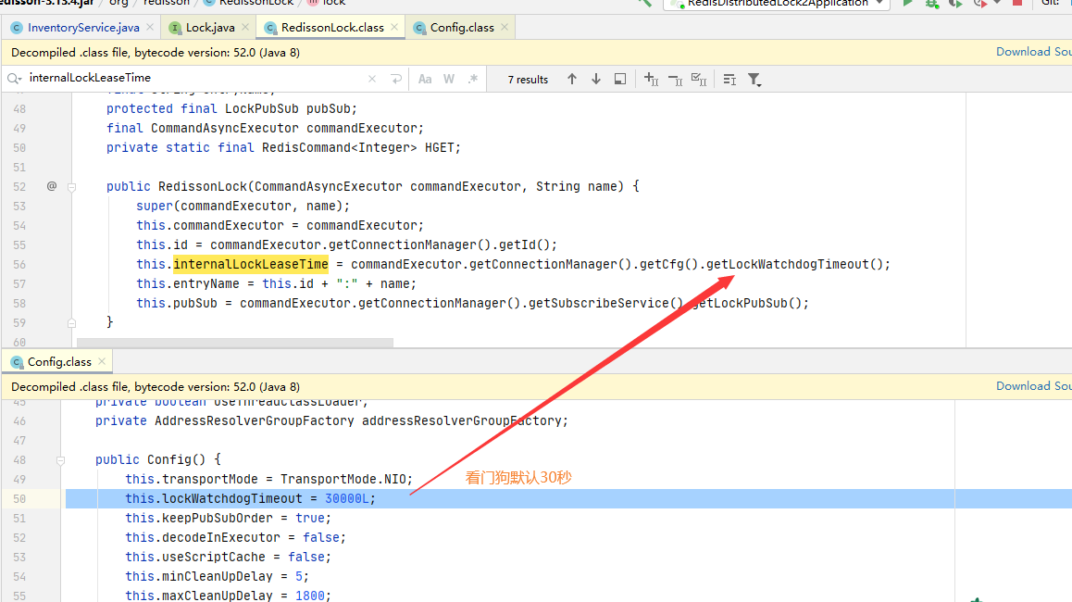Click Download Sources link in Config.class editor
1072x602 pixels.
coord(1034,386)
